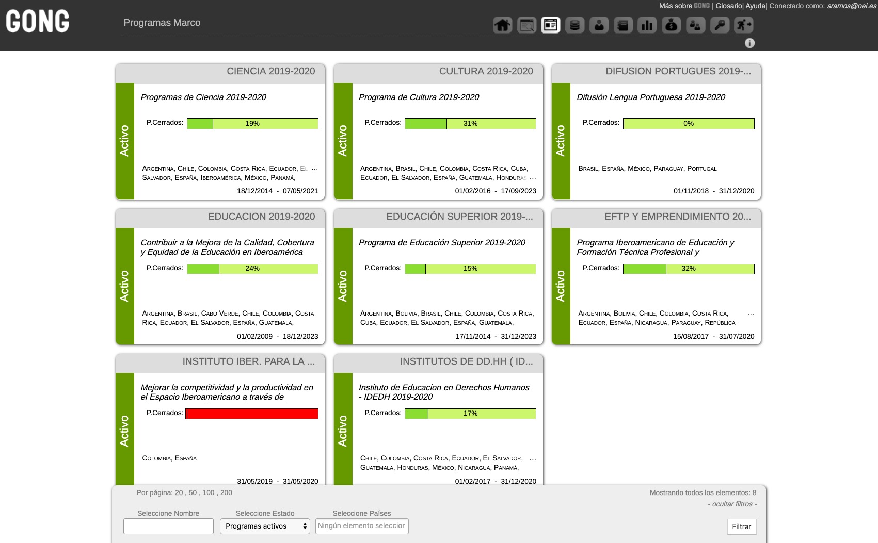Screen dimensions: 878x543
Task: Go to the home icon in toolbar
Action: click(502, 25)
